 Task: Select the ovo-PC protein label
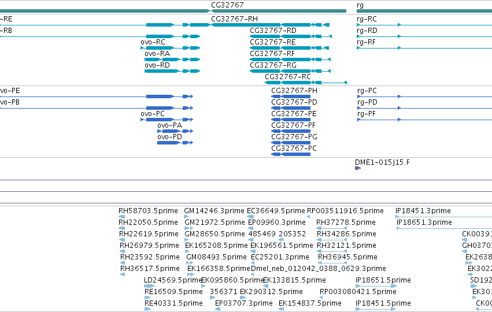(x=153, y=114)
